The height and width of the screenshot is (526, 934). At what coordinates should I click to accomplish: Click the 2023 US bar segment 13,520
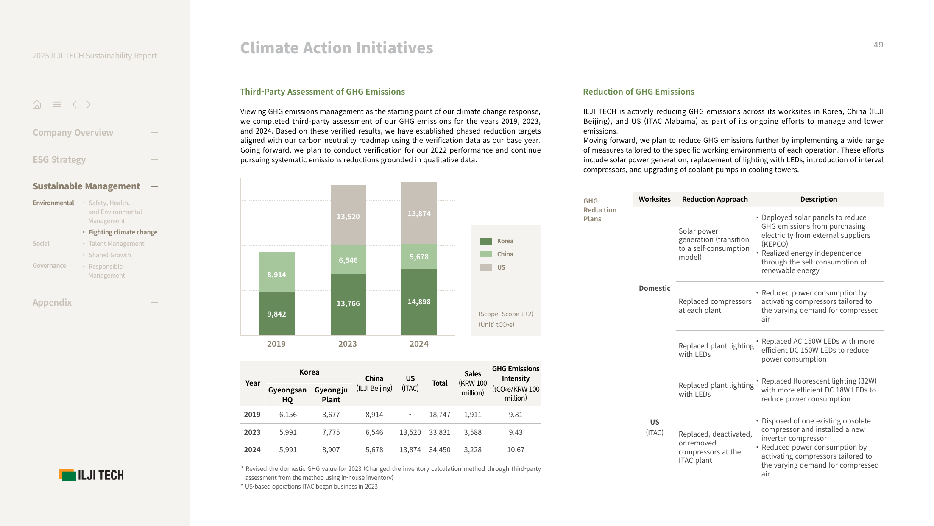pos(348,215)
